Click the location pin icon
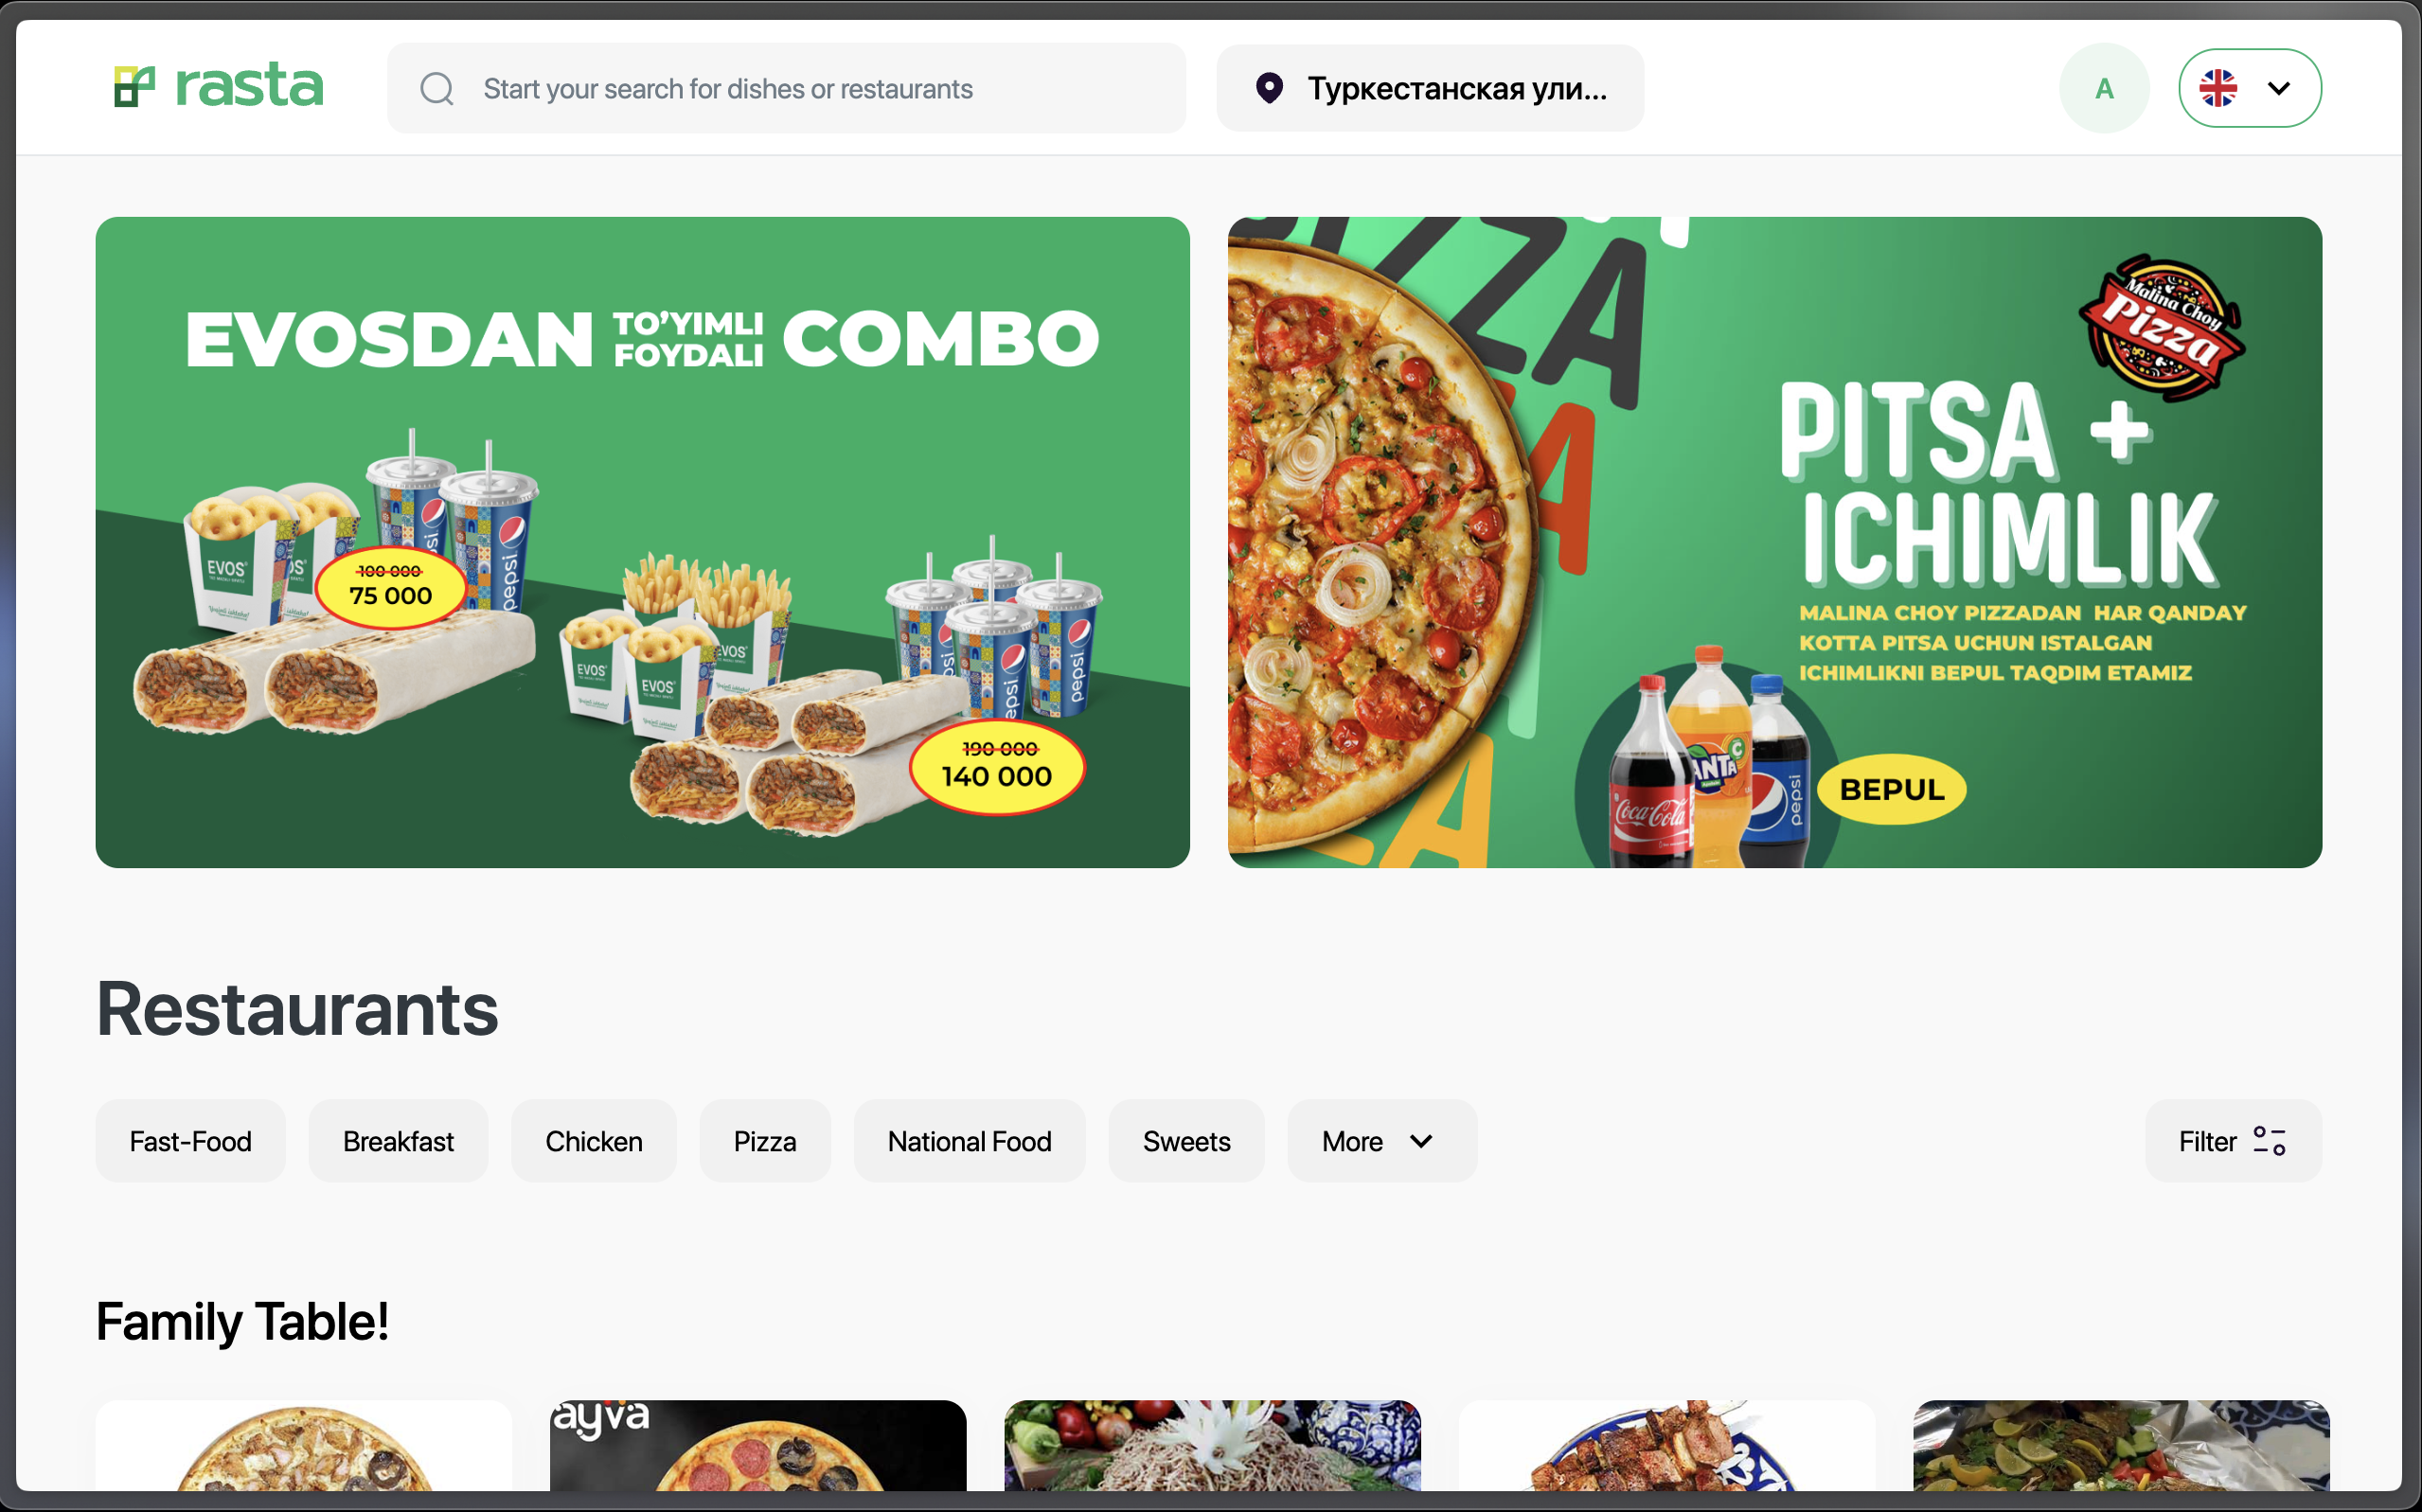The width and height of the screenshot is (2422, 1512). pos(1269,88)
